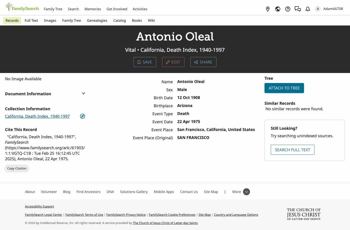
Task: Open the Activities top menu
Action: pyautogui.click(x=140, y=9)
